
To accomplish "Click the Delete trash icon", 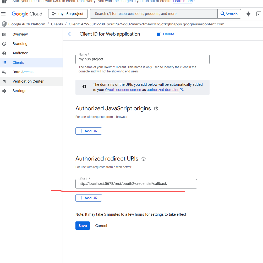I will click(159, 34).
